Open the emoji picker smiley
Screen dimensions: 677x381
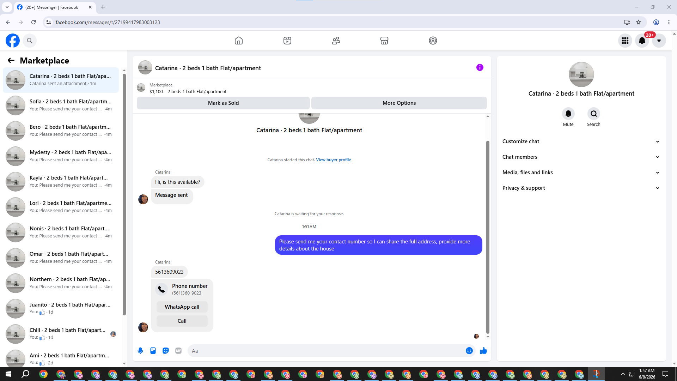tap(469, 351)
